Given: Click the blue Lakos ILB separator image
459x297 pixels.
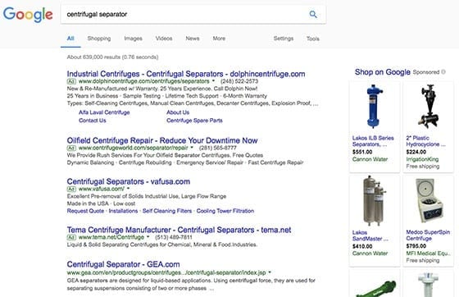Looking at the screenshot, I should coord(374,107).
